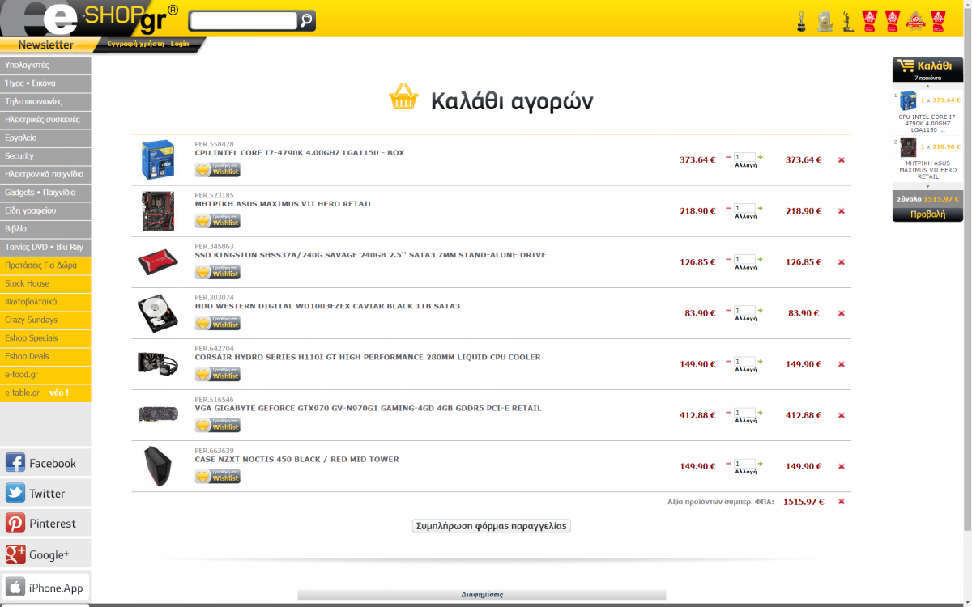
Task: Decrease quantity of NZXT Noctis 450 case
Action: pyautogui.click(x=728, y=463)
